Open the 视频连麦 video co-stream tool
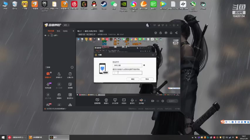The width and height of the screenshot is (250, 140). pos(48,85)
